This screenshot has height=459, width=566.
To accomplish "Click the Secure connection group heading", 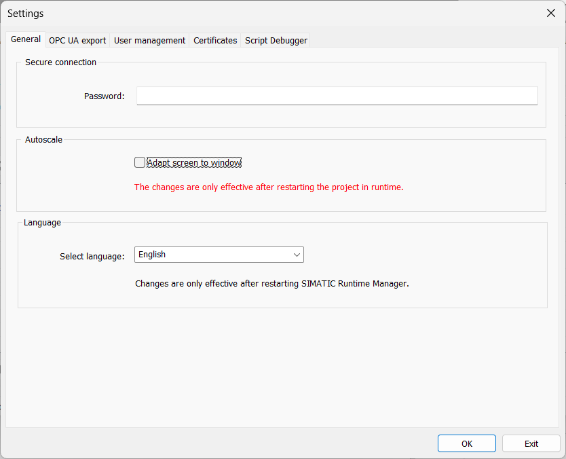I will point(60,62).
